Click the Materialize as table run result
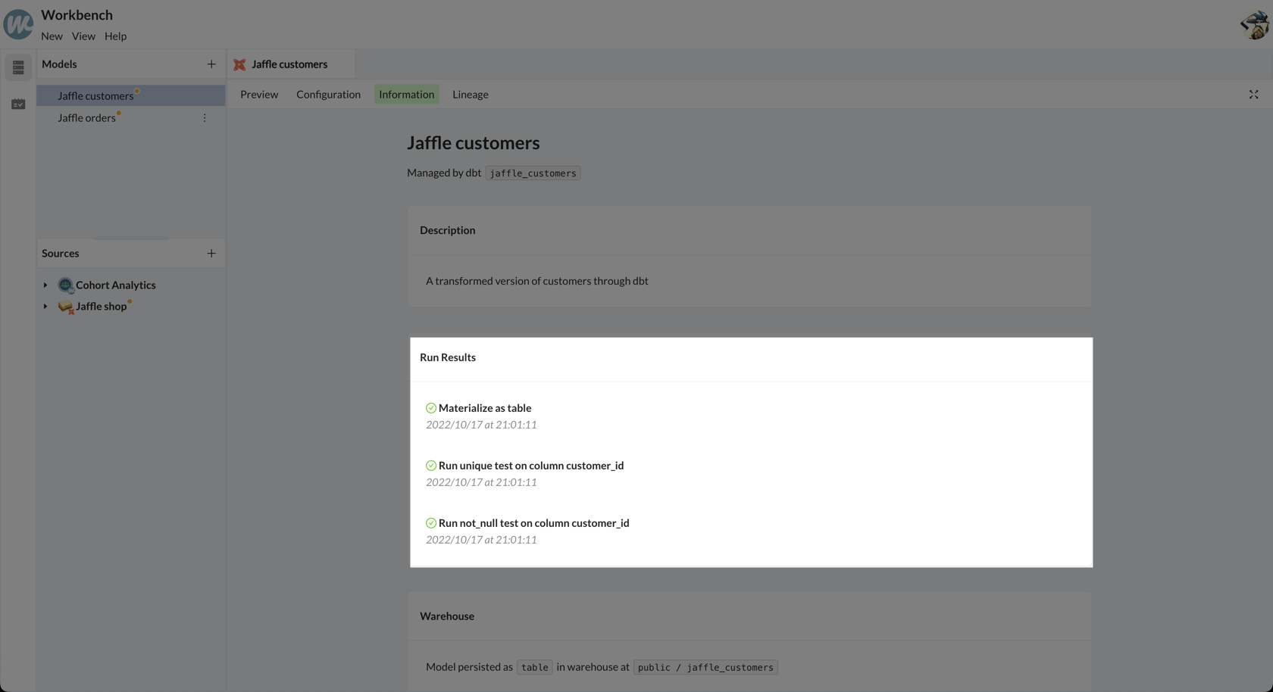This screenshot has width=1273, height=692. pos(484,408)
